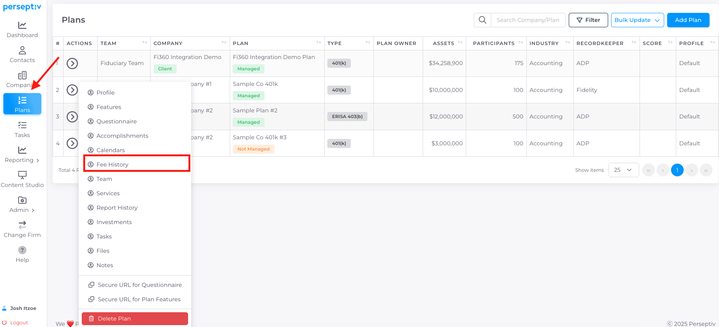This screenshot has width=719, height=327.
Task: Go to Contacts in sidebar
Action: tap(22, 55)
